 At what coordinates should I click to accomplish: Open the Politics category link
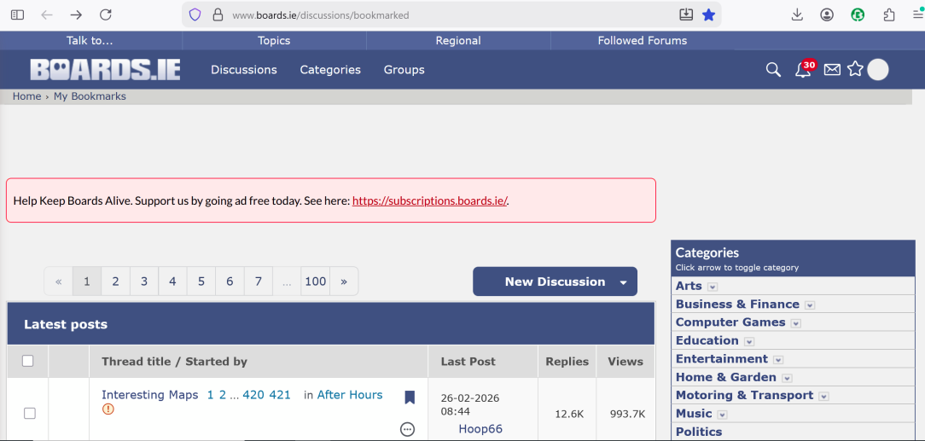pyautogui.click(x=699, y=432)
